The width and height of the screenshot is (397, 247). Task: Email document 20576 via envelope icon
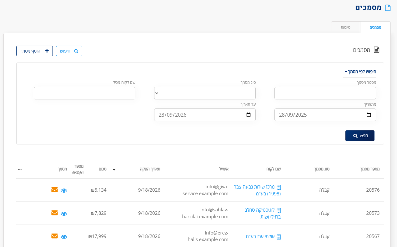tap(54, 190)
